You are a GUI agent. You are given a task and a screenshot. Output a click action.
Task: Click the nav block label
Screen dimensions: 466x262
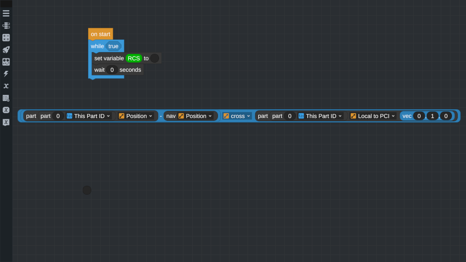[171, 116]
